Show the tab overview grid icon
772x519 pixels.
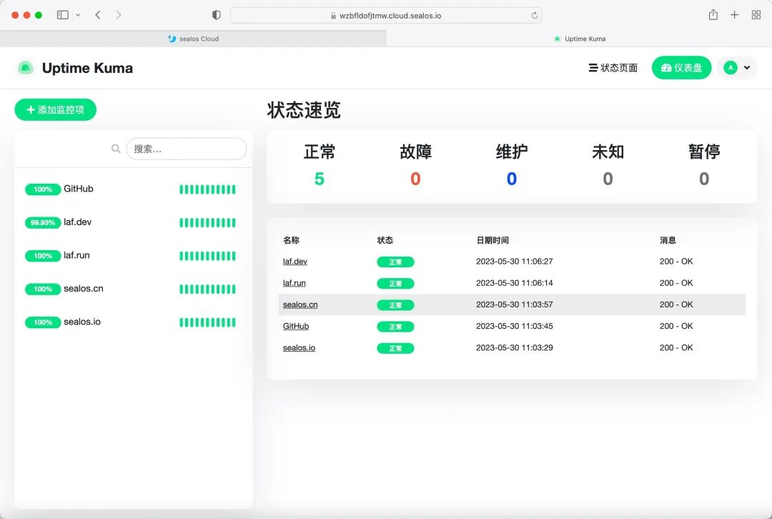click(x=756, y=15)
